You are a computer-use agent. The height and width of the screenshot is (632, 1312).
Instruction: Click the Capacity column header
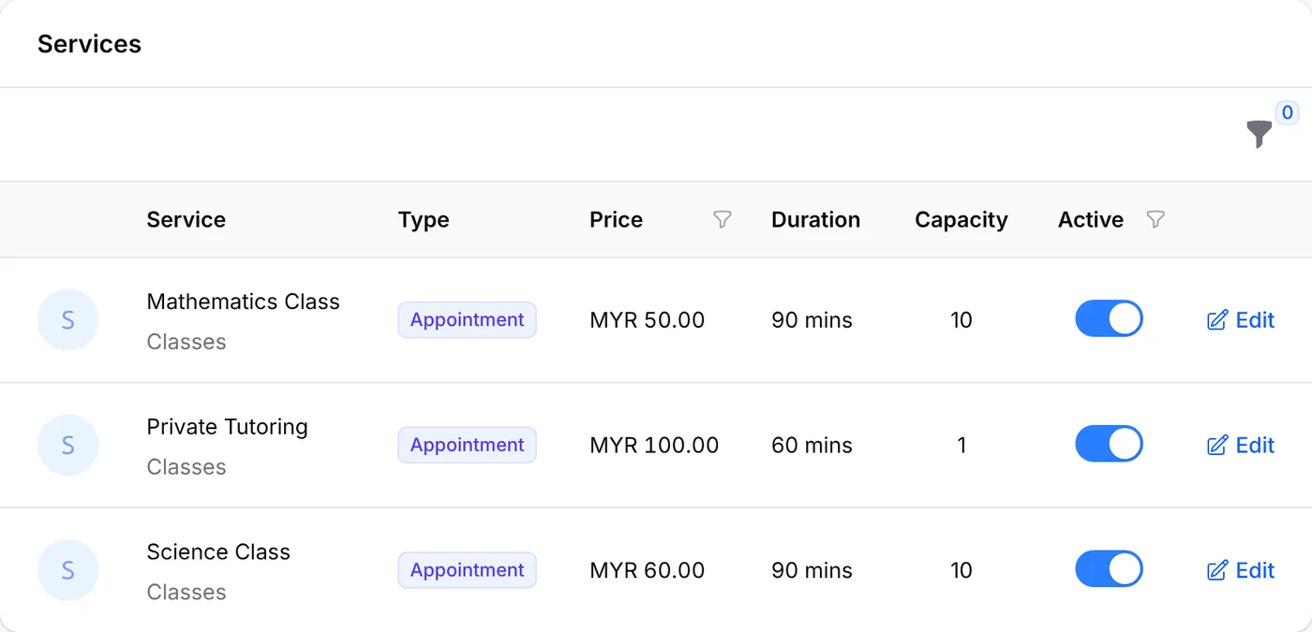pyautogui.click(x=962, y=220)
